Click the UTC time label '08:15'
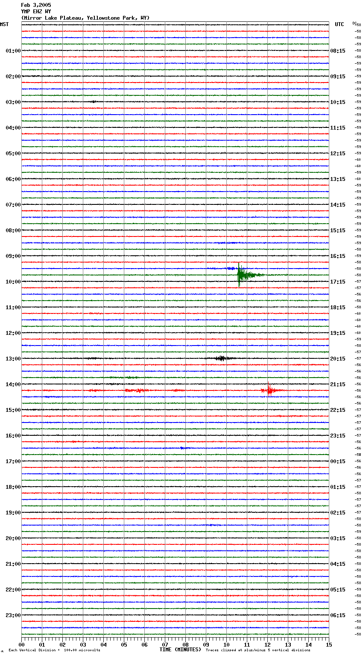This screenshot has width=363, height=656. [338, 51]
